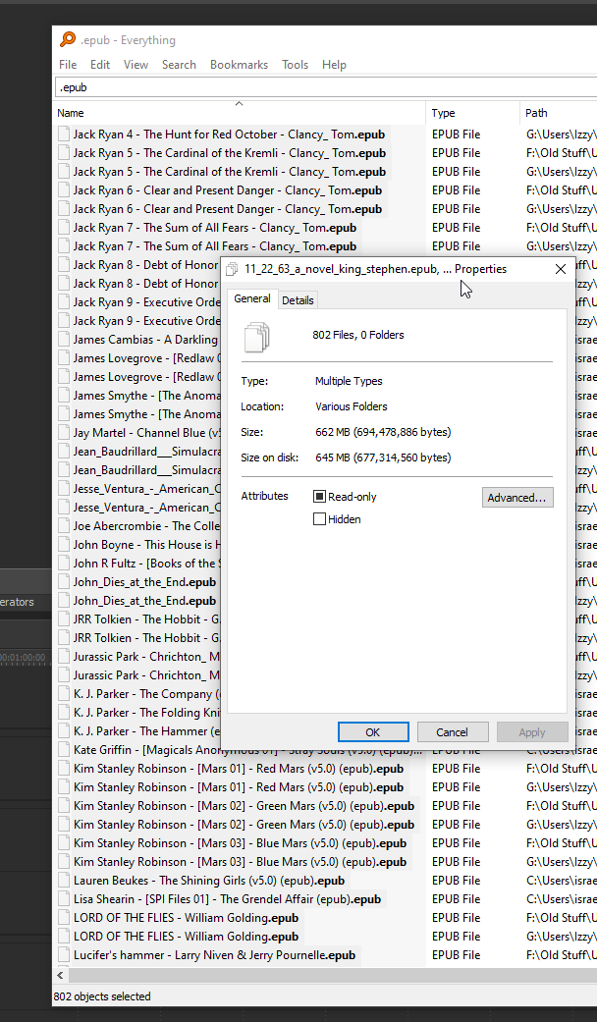
Task: Select Lauren Beukes - The Shining Girls file
Action: click(x=208, y=881)
